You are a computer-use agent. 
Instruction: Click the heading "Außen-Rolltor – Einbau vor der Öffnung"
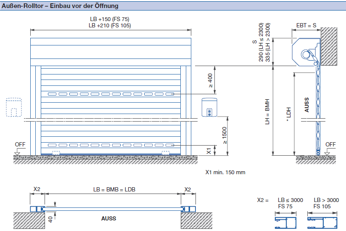tap(60, 6)
